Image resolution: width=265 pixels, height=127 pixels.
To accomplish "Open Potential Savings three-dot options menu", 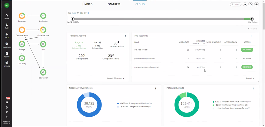I will (253, 88).
